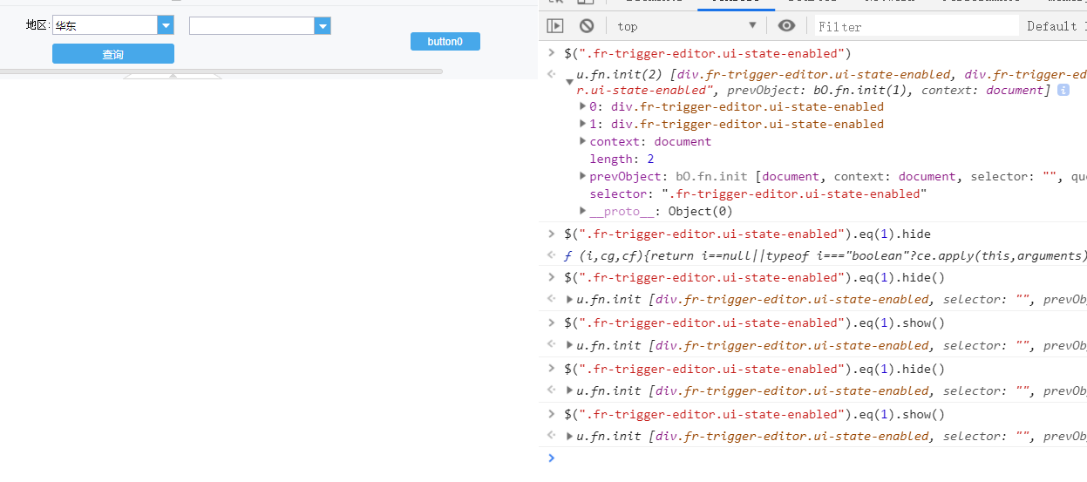1087x482 pixels.
Task: Open the 'top' context selector dropdown
Action: click(x=687, y=26)
